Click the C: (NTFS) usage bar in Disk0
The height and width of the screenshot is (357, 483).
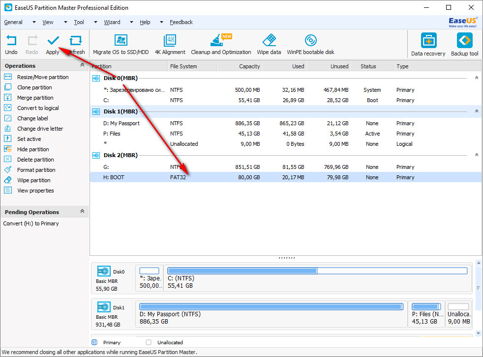tap(317, 271)
